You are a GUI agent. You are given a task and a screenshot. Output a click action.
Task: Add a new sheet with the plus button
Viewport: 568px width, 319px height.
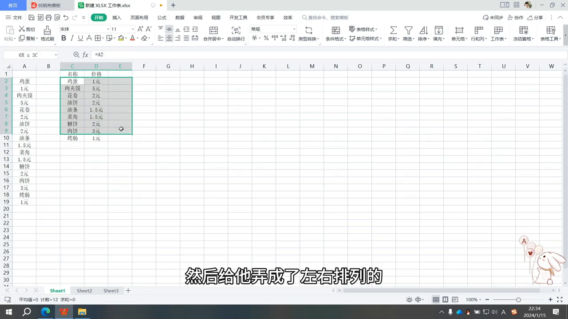point(128,291)
